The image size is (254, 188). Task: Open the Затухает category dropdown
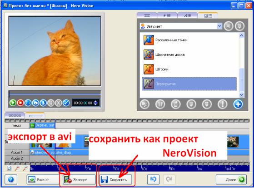(181, 26)
